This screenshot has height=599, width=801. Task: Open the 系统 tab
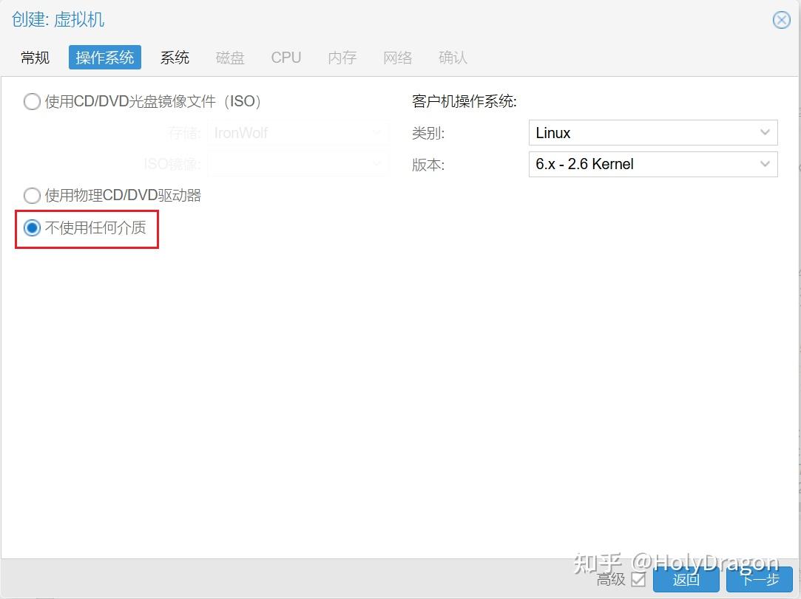175,57
